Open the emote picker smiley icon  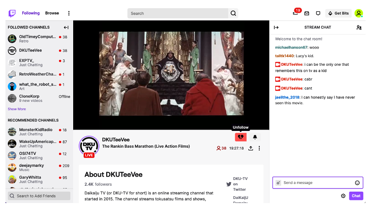tap(357, 183)
